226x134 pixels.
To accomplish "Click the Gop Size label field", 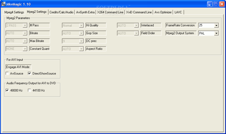I will click(x=96, y=33).
